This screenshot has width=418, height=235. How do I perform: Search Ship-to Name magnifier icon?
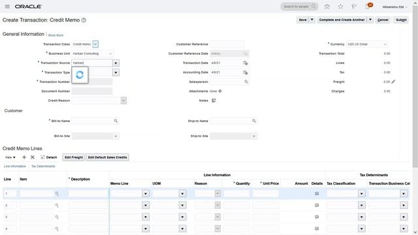254,121
